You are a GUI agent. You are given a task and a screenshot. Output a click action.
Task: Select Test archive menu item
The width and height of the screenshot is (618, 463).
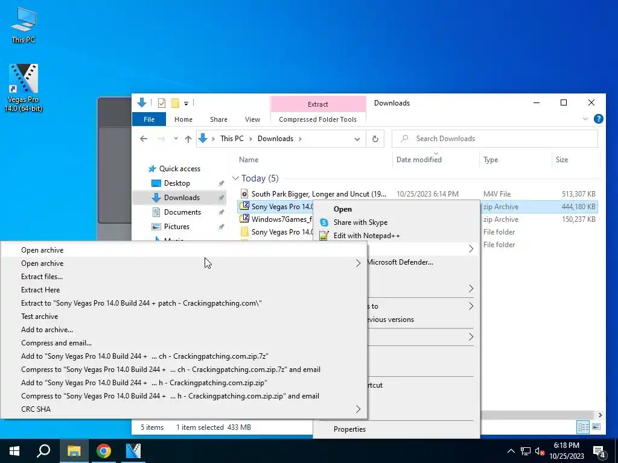point(183,316)
